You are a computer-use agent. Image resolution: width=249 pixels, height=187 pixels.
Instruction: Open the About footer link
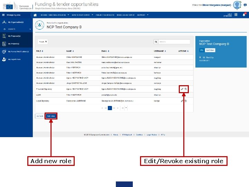(x=116, y=135)
